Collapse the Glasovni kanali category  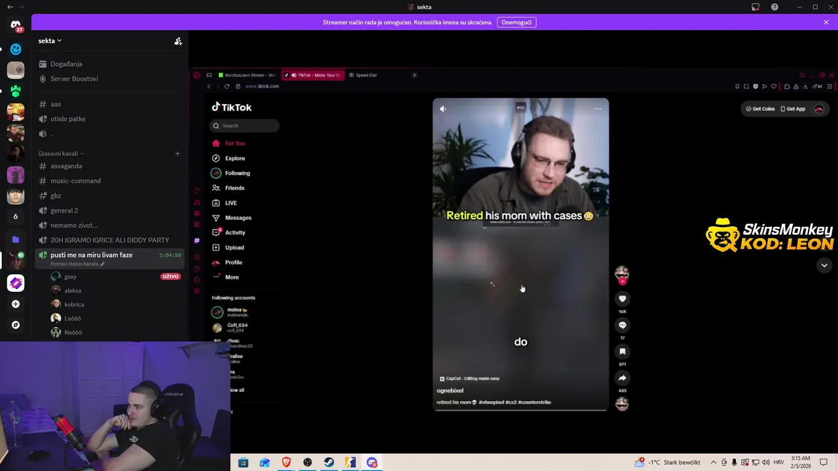coord(61,154)
